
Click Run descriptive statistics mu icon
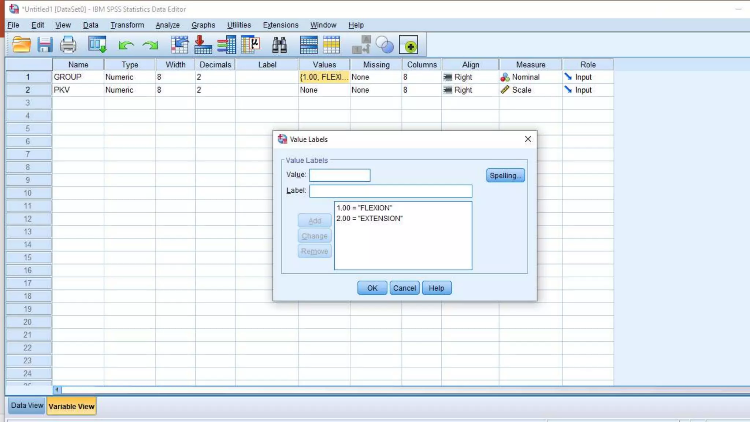point(250,45)
